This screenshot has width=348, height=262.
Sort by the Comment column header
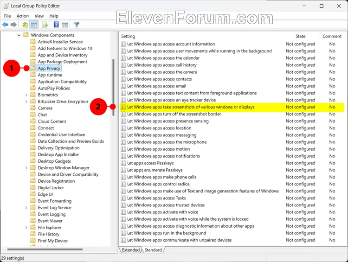click(x=332, y=36)
